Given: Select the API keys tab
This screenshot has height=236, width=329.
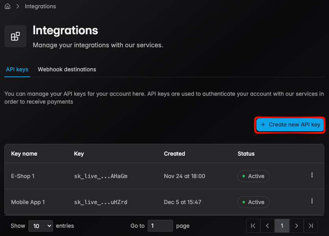Looking at the screenshot, I should tap(17, 69).
